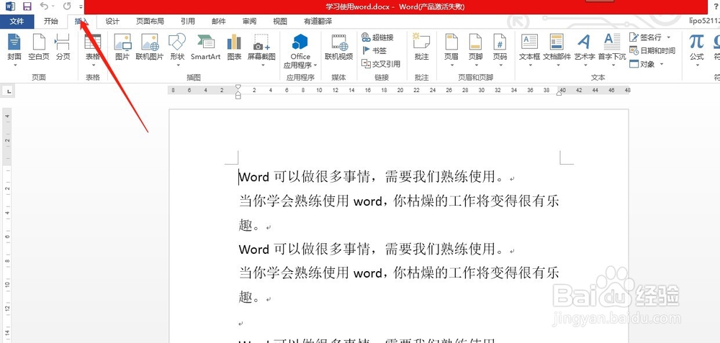Switch to the References (引用) tab

tap(187, 21)
